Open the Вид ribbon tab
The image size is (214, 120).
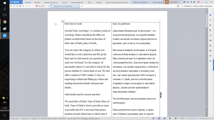pyautogui.click(x=90, y=2)
